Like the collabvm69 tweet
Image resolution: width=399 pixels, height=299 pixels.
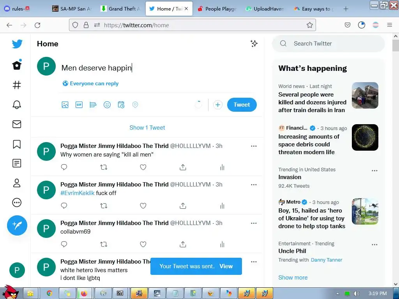pyautogui.click(x=143, y=244)
